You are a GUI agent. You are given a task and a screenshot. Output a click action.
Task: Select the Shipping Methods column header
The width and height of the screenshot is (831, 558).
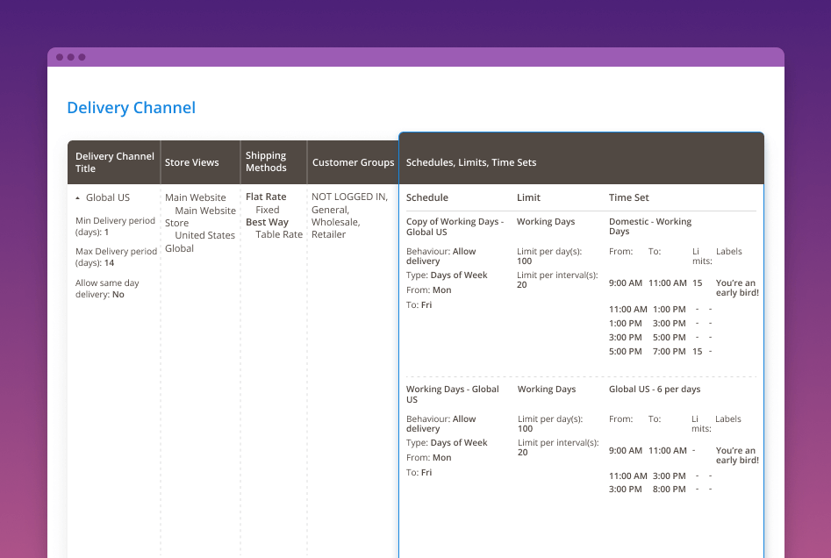266,162
